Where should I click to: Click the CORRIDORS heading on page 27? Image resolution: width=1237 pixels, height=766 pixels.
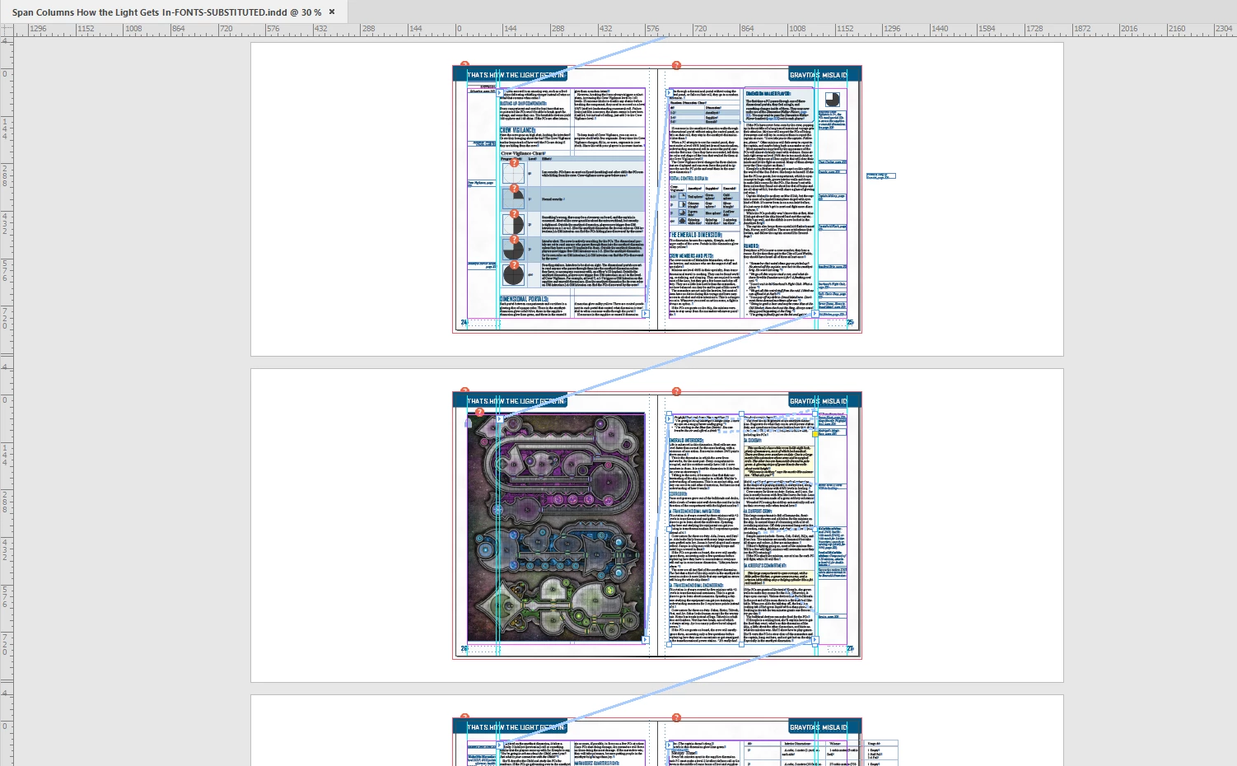678,494
